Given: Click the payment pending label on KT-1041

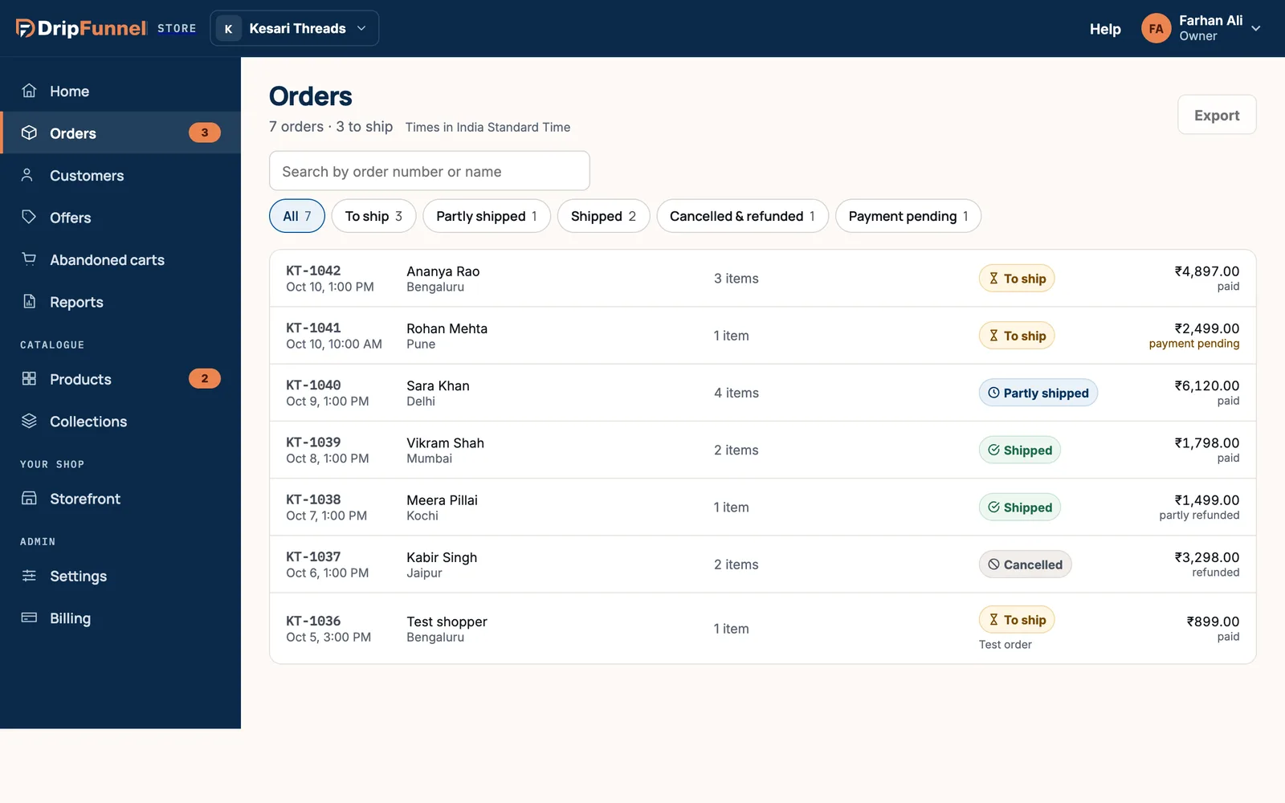Looking at the screenshot, I should 1193,344.
